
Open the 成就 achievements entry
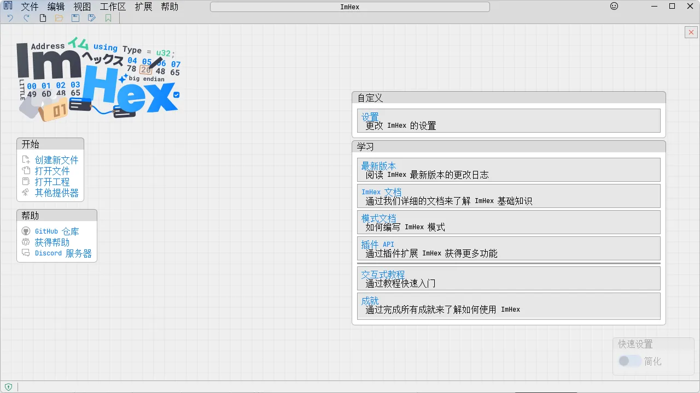(x=509, y=306)
